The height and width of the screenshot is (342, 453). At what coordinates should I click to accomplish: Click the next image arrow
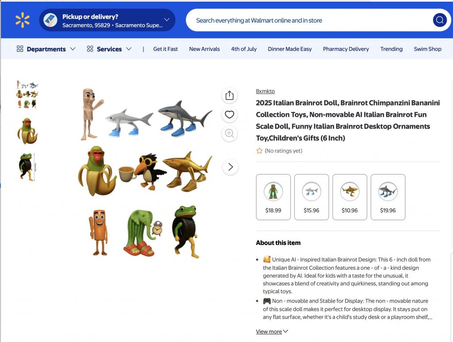click(x=230, y=167)
